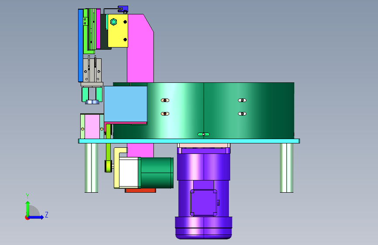Select the gray gripper cylinder body

pos(92,70)
